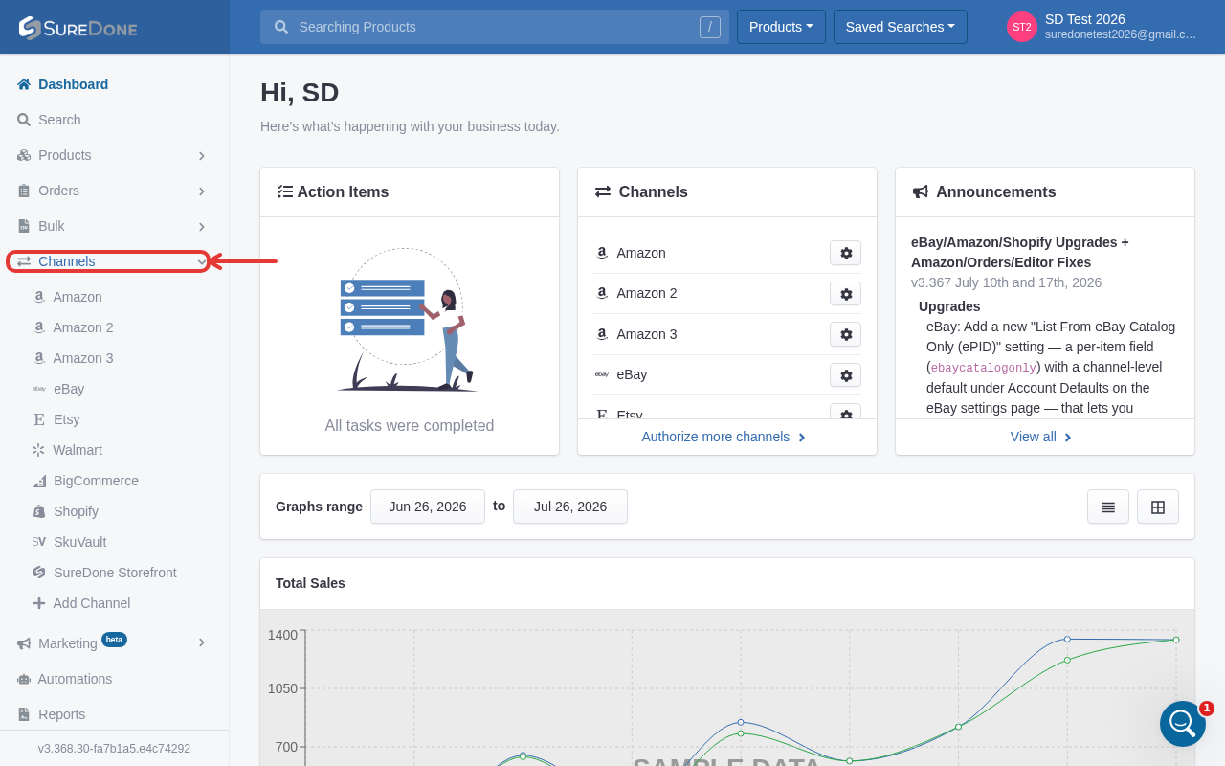Click the Dashboard home icon
This screenshot has width=1225, height=766.
pyautogui.click(x=24, y=84)
